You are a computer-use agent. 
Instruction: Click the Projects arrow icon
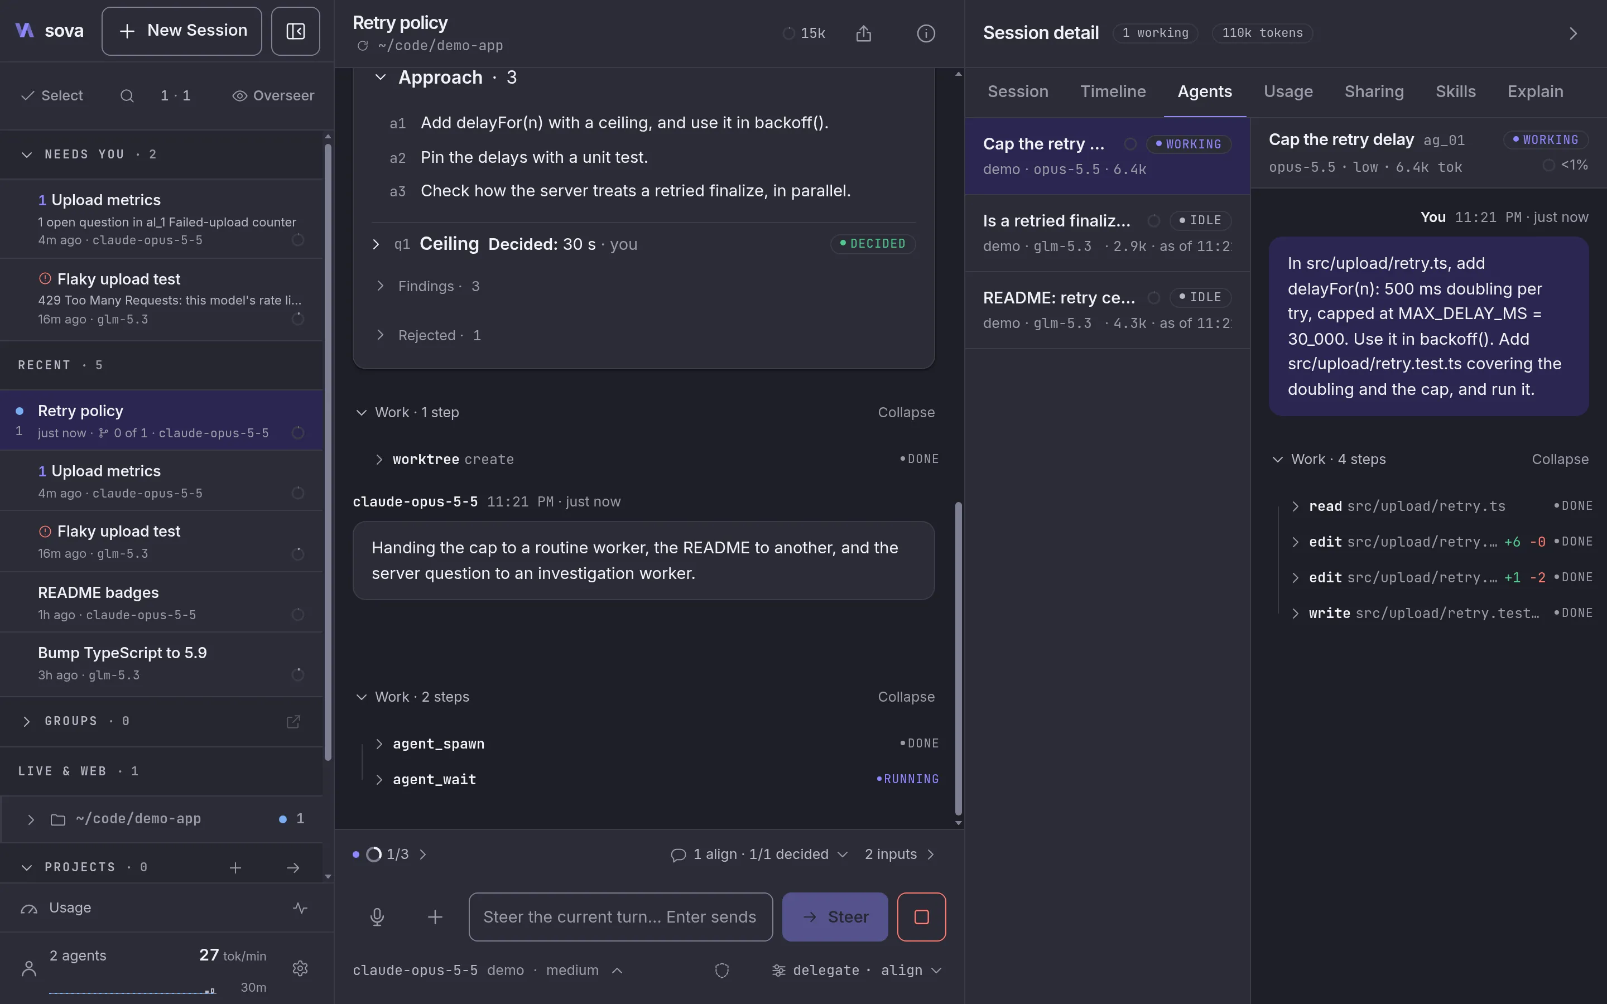click(293, 868)
